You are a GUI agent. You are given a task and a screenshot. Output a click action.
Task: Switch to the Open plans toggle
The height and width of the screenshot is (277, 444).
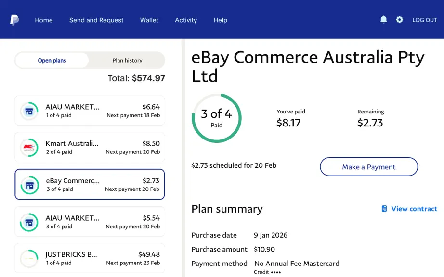click(52, 60)
